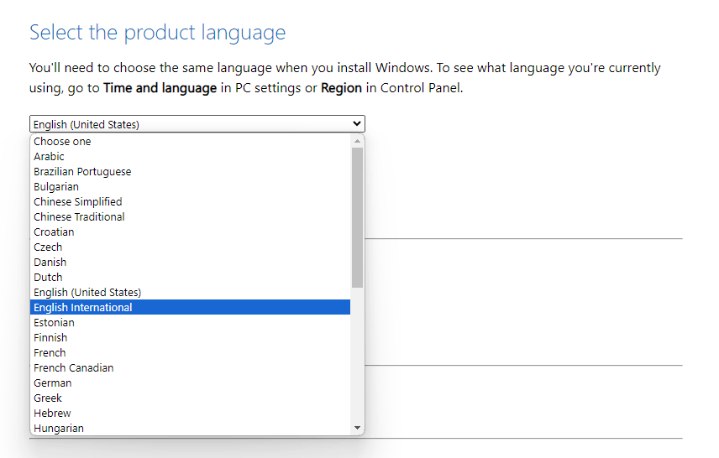Click the language list scrollbar thumb
This screenshot has width=719, height=458.
click(x=357, y=217)
